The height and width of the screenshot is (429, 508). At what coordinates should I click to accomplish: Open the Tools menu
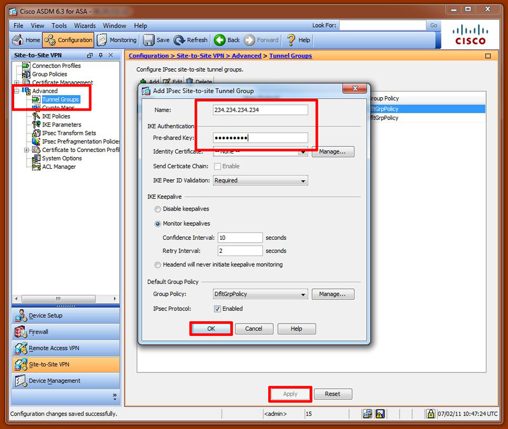pos(59,25)
